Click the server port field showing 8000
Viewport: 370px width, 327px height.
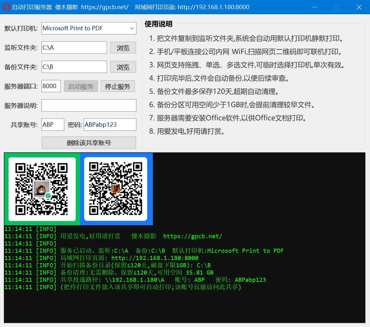pyautogui.click(x=51, y=86)
